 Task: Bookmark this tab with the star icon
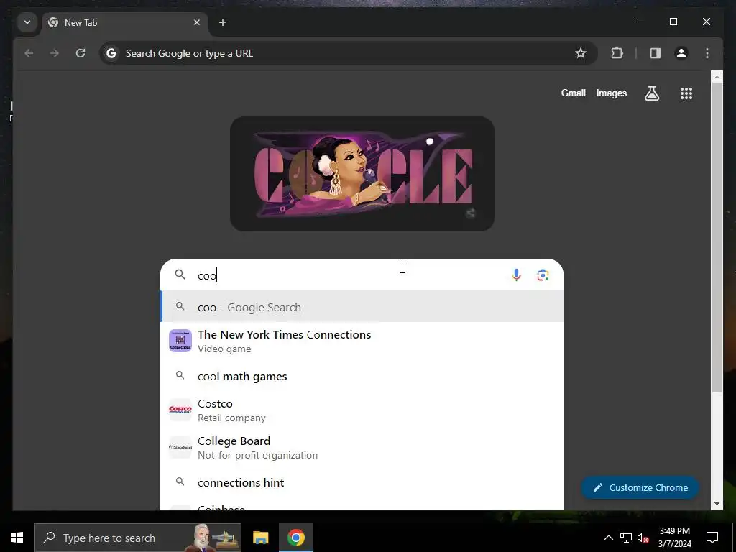coord(581,53)
